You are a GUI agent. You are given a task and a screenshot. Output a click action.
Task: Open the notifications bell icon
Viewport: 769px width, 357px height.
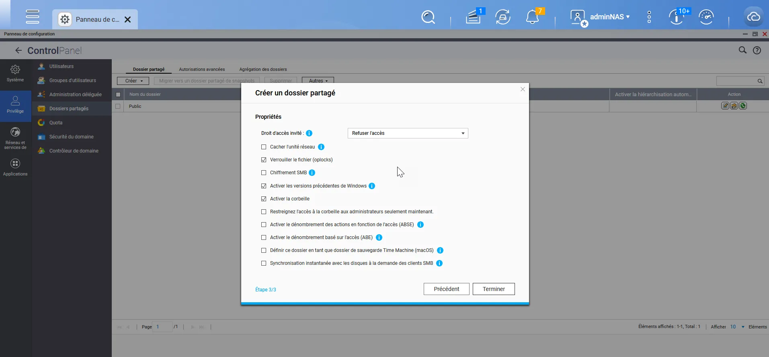click(x=532, y=17)
